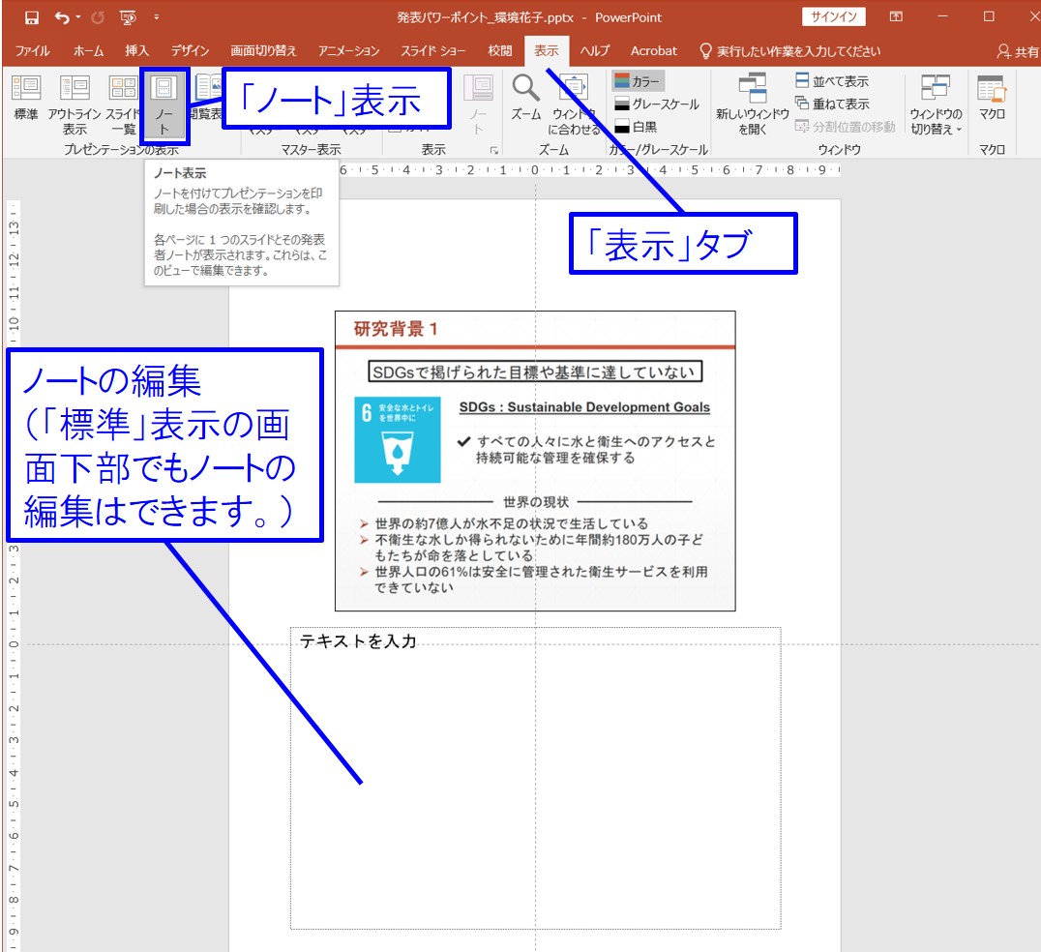1041x952 pixels.
Task: Switch to 標準 (Normal) view
Action: coord(26,100)
